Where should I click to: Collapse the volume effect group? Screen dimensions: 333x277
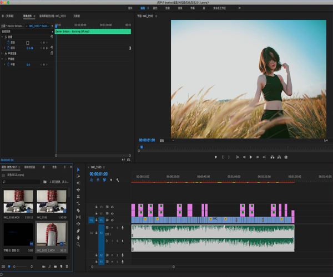click(x=2, y=37)
